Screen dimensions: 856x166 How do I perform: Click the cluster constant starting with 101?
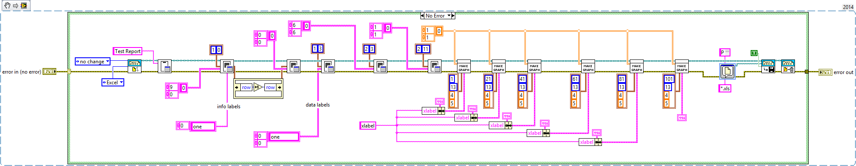pyautogui.click(x=669, y=91)
